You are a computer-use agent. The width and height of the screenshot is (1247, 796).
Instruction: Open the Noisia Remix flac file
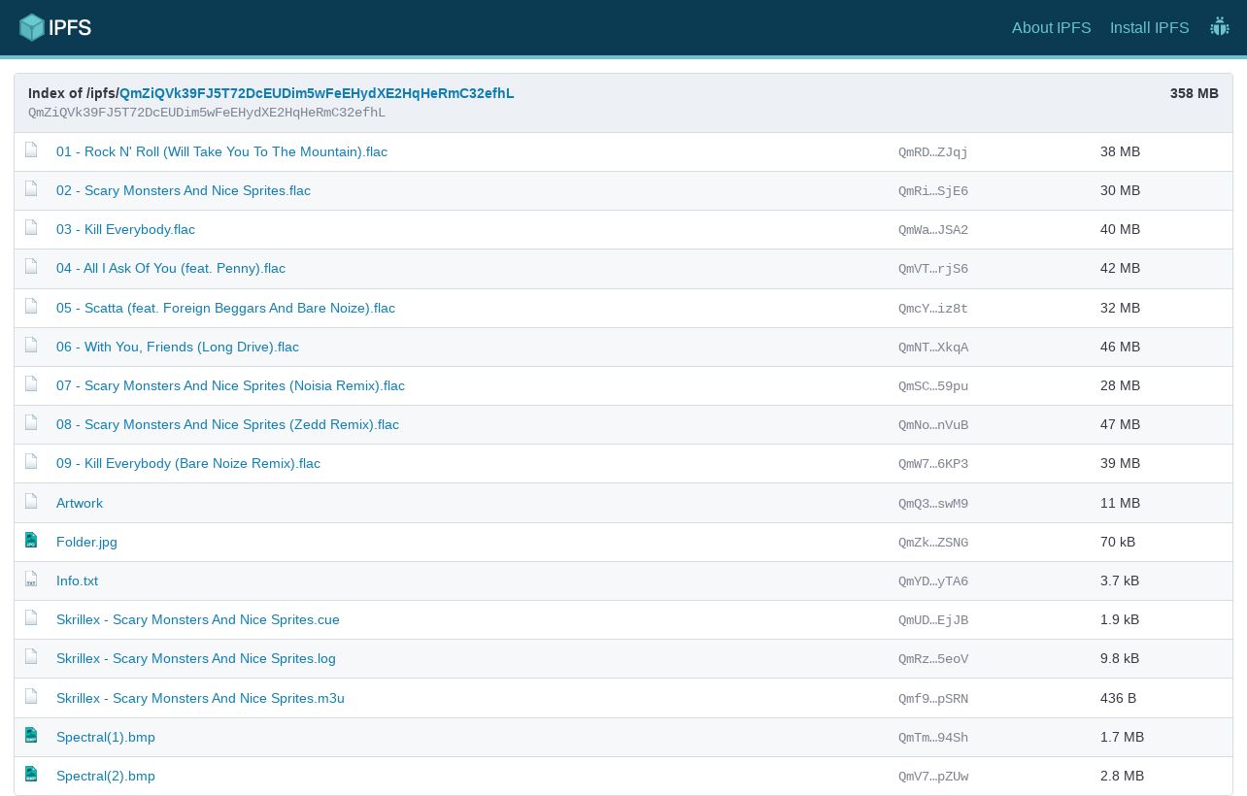pos(230,385)
